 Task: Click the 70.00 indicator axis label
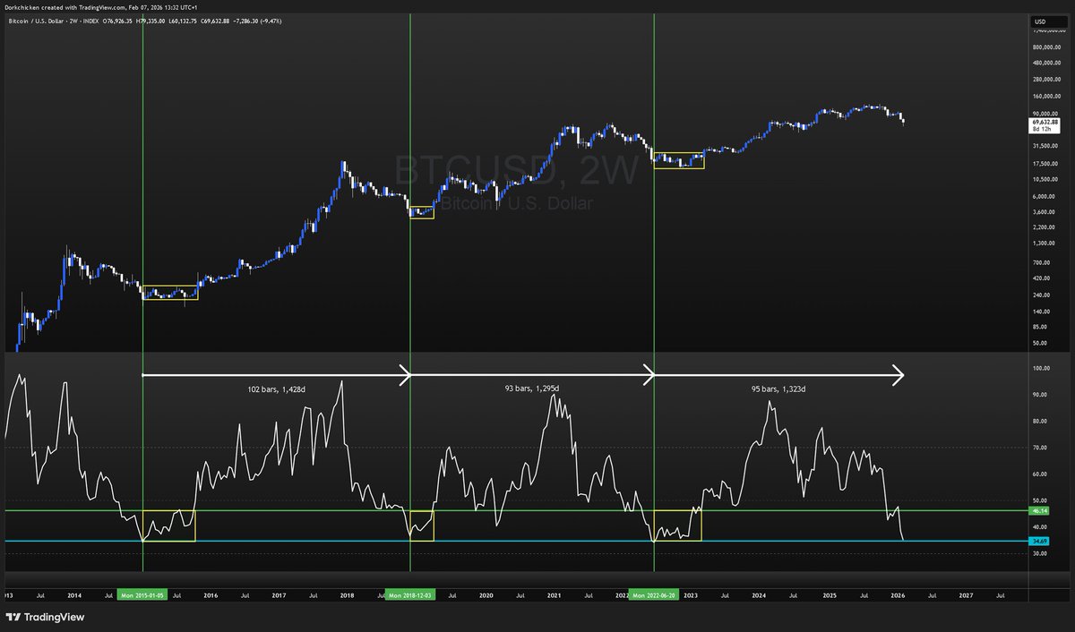coord(1040,447)
